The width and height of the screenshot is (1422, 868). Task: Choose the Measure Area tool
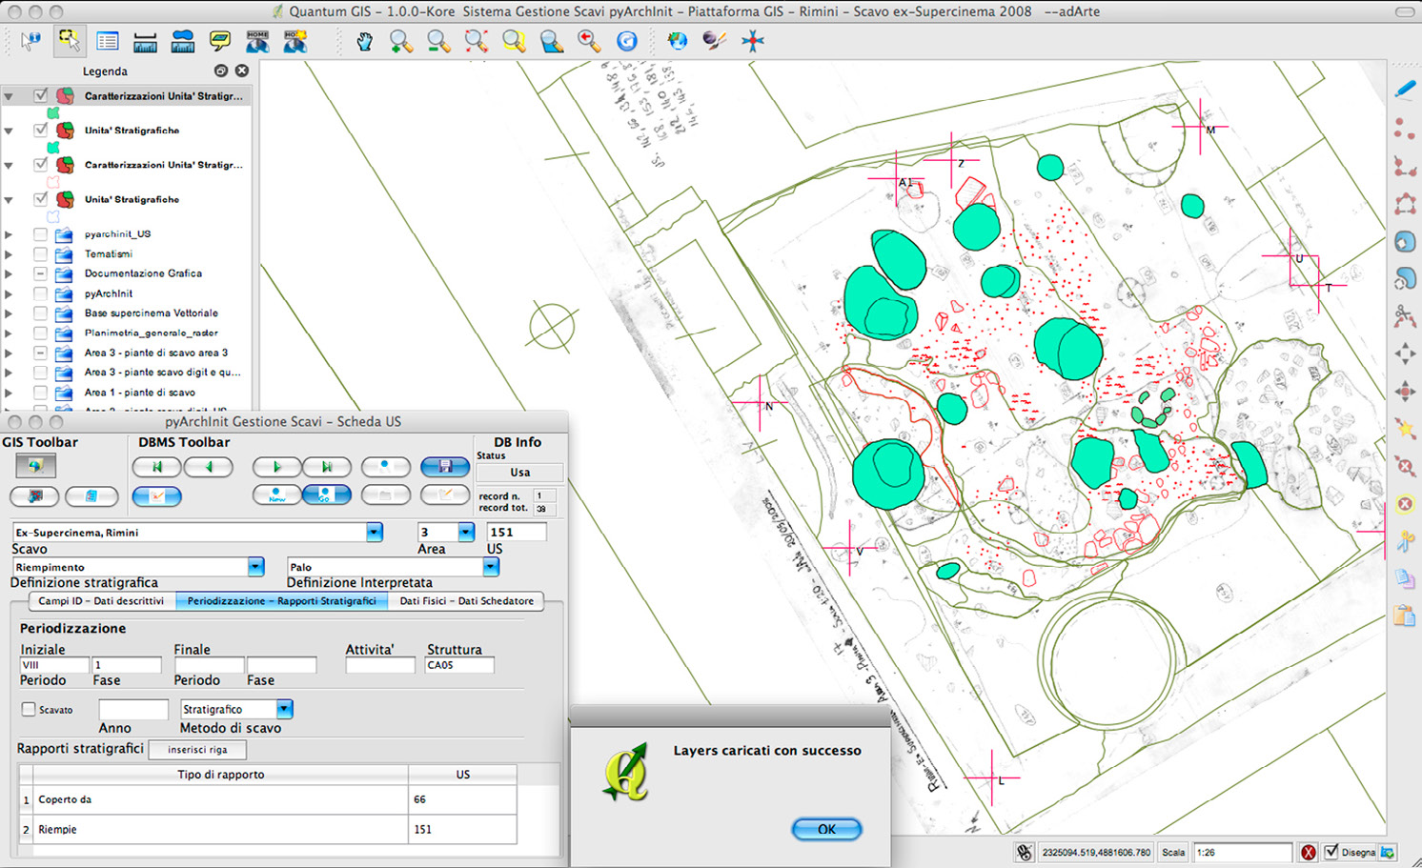[183, 41]
